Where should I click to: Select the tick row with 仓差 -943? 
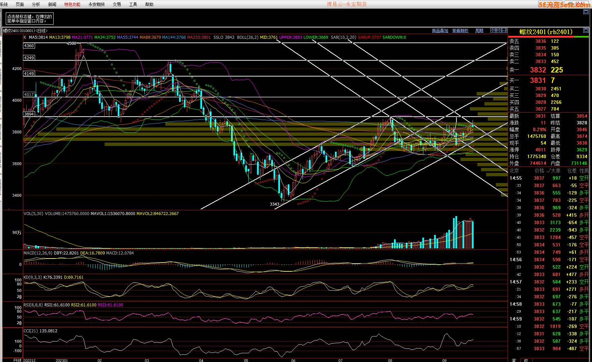pos(549,230)
